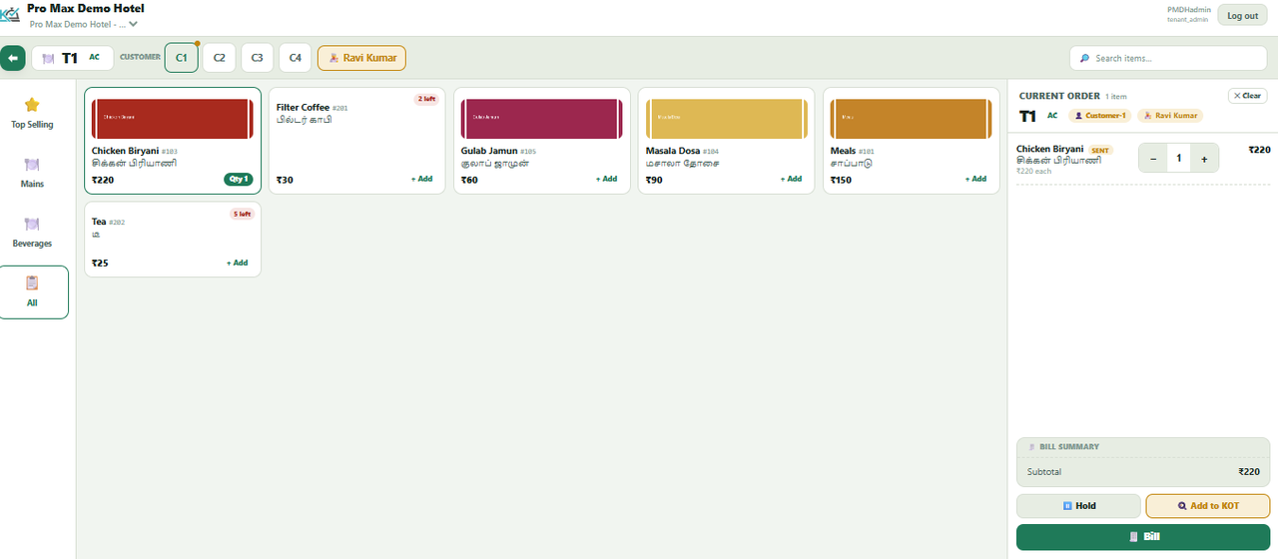Screen dimensions: 1278x559
Task: Add Filter Coffee to the order
Action: pyautogui.click(x=421, y=179)
